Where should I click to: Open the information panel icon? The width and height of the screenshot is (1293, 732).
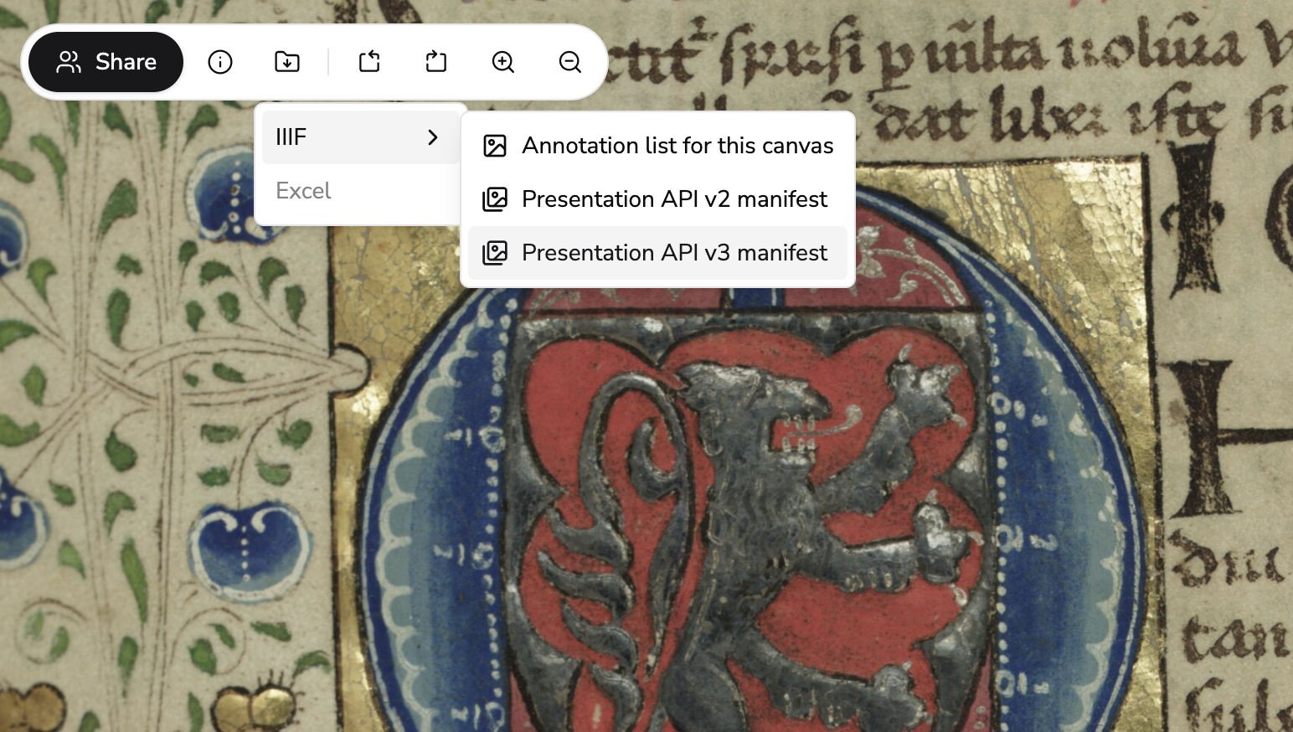[220, 62]
